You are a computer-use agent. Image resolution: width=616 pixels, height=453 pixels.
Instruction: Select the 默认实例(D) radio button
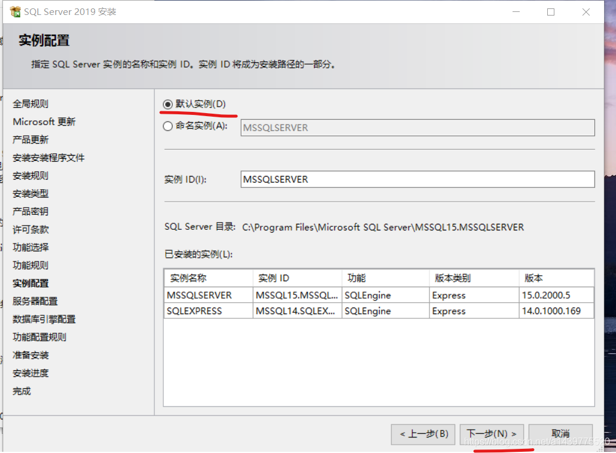click(167, 104)
